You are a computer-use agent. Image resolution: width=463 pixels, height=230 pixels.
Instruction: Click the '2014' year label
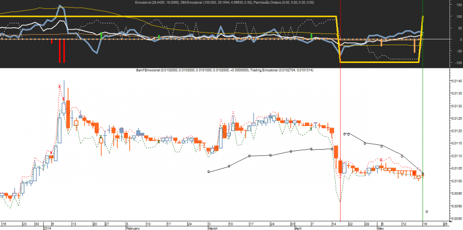point(47,228)
